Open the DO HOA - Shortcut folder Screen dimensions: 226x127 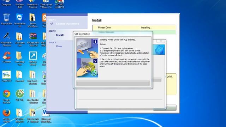[20, 116]
